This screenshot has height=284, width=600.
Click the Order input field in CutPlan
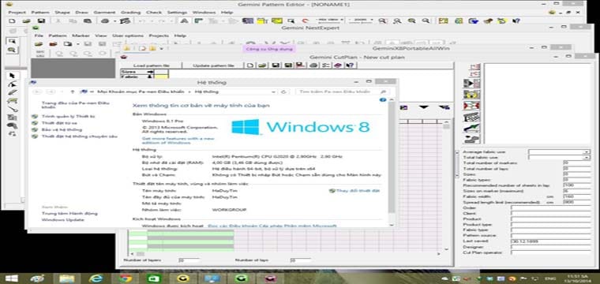click(x=550, y=208)
